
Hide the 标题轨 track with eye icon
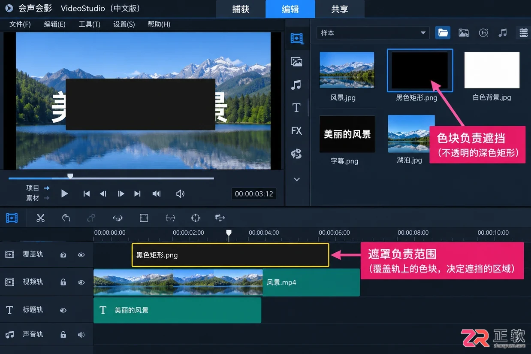click(x=63, y=310)
